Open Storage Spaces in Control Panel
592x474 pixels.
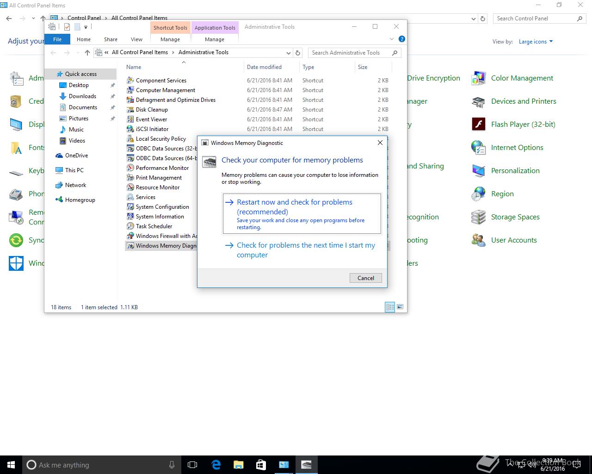[506, 217]
